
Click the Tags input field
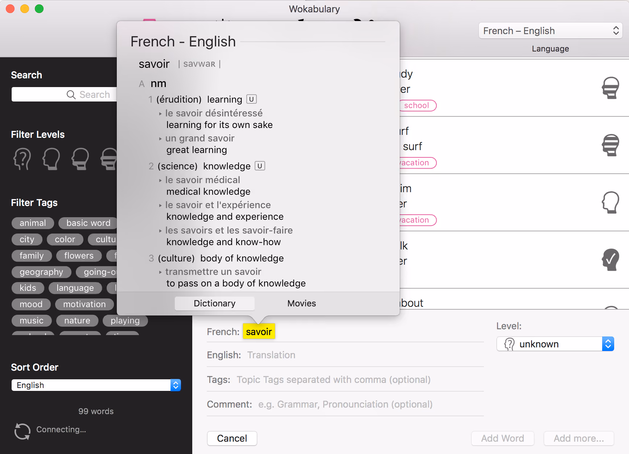click(360, 380)
